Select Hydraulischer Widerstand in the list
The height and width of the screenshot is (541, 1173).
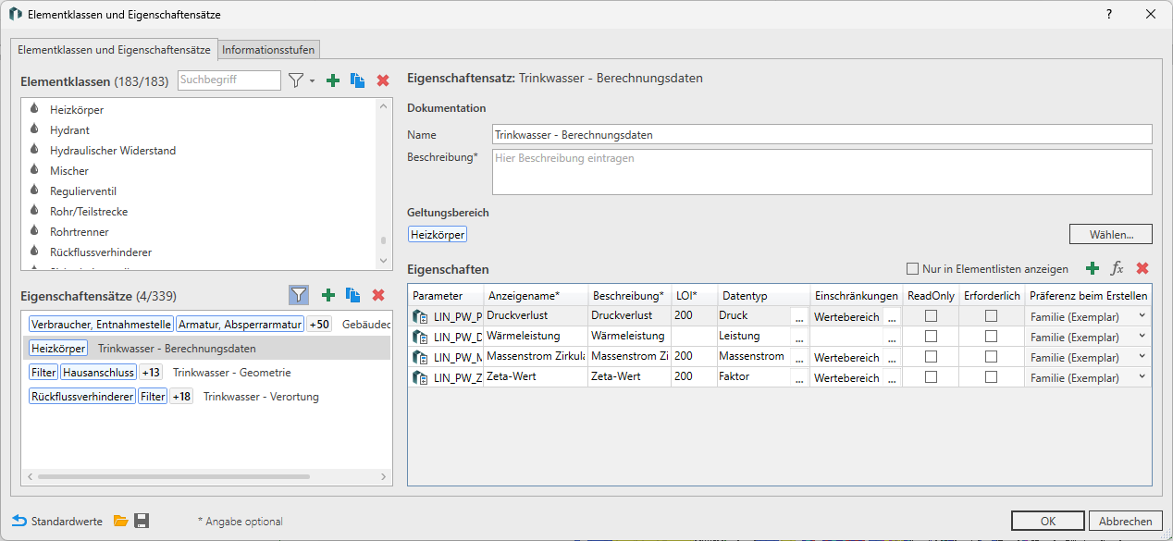coord(113,150)
